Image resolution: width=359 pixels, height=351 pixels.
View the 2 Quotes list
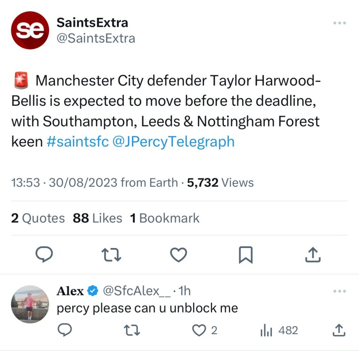(37, 218)
